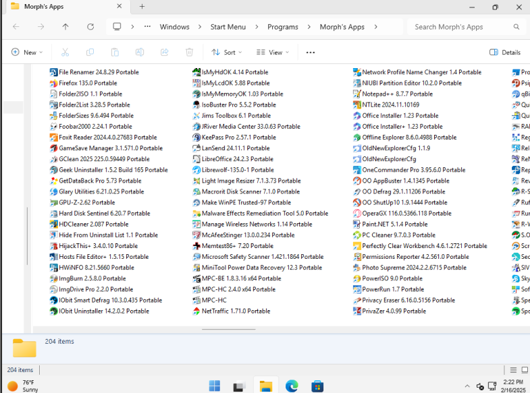Open the weather widget showing 76°F
Viewport: 530px width, 393px height.
[x=23, y=386]
